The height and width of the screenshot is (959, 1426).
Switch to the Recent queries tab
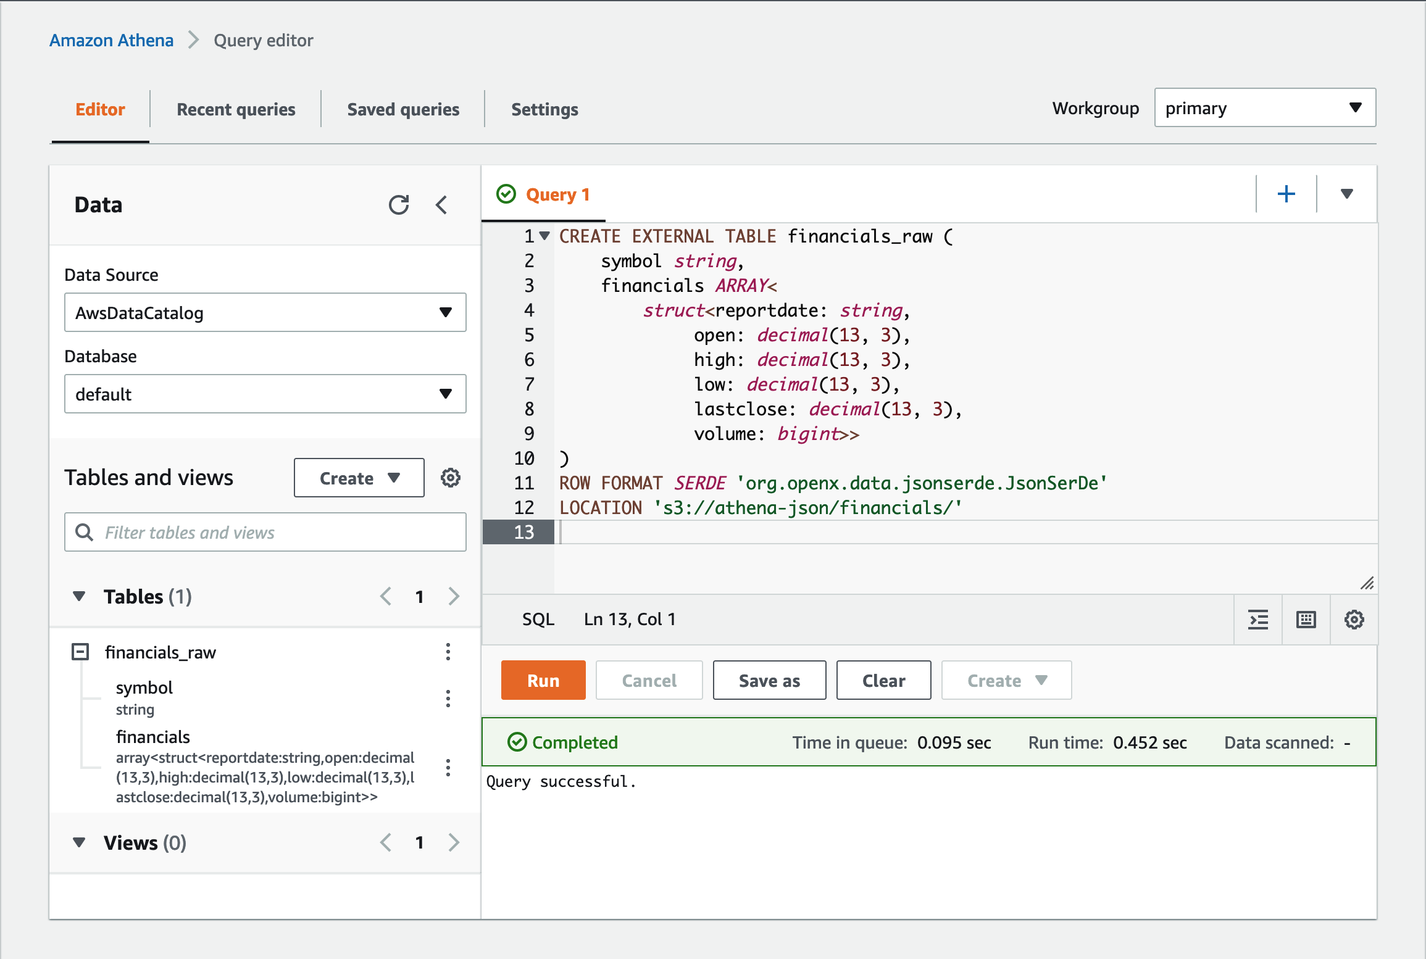click(x=236, y=109)
